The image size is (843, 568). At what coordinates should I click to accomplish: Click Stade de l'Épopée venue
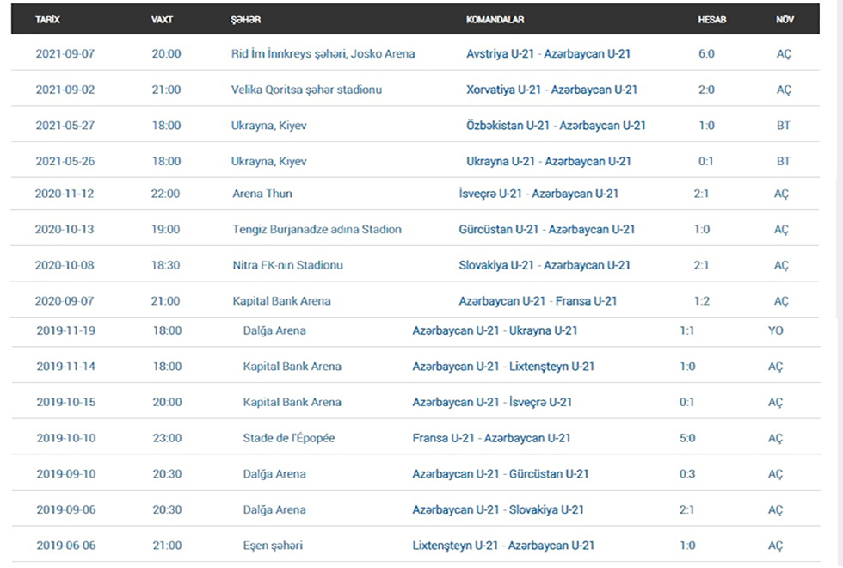pos(289,438)
